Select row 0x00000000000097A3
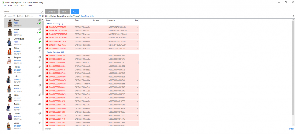 tap(92, 87)
